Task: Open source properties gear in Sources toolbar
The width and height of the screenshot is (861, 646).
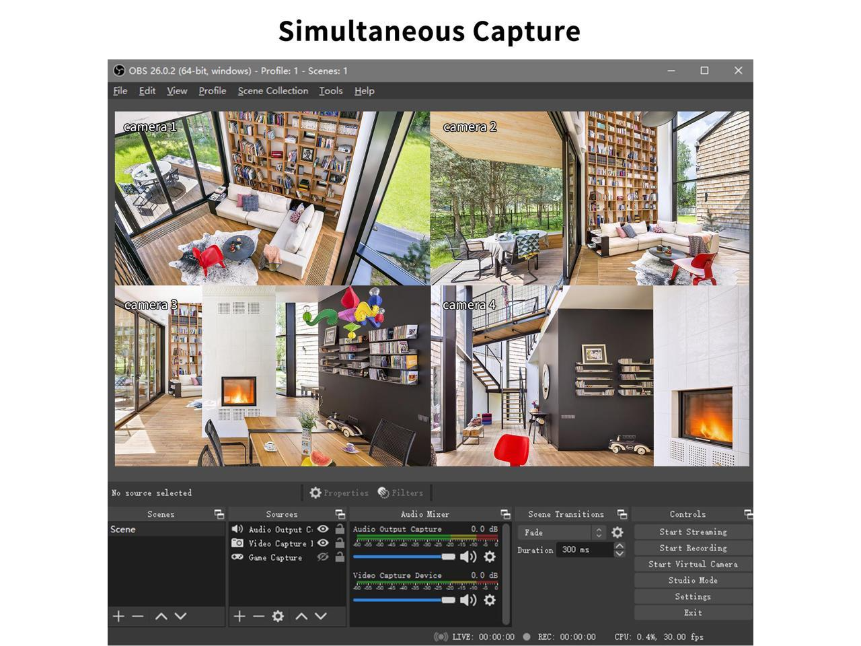Action: point(278,616)
